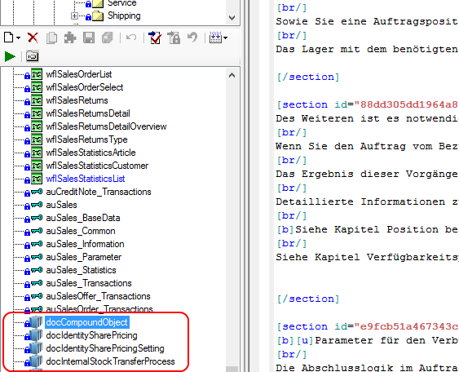Open the import grid dropdown arrow

coord(225,38)
